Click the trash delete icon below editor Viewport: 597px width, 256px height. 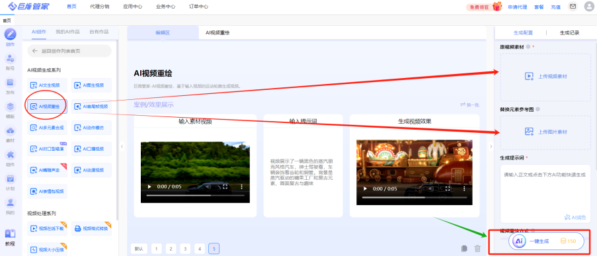[x=477, y=248]
